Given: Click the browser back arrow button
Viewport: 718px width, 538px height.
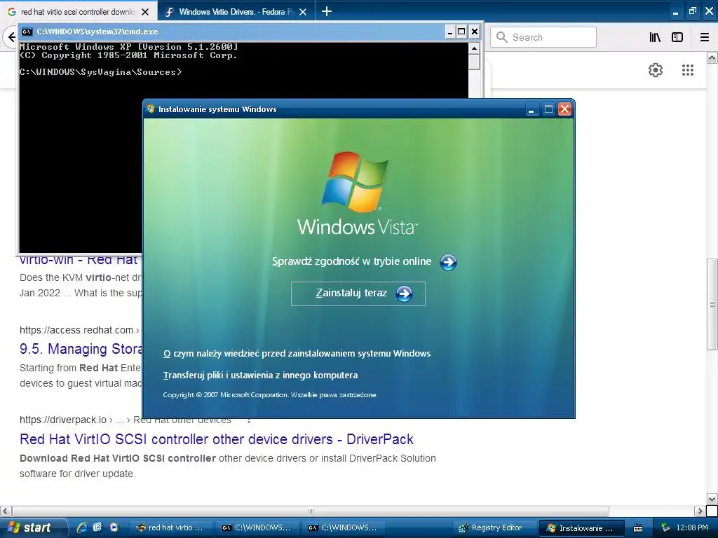Looking at the screenshot, I should pos(11,37).
